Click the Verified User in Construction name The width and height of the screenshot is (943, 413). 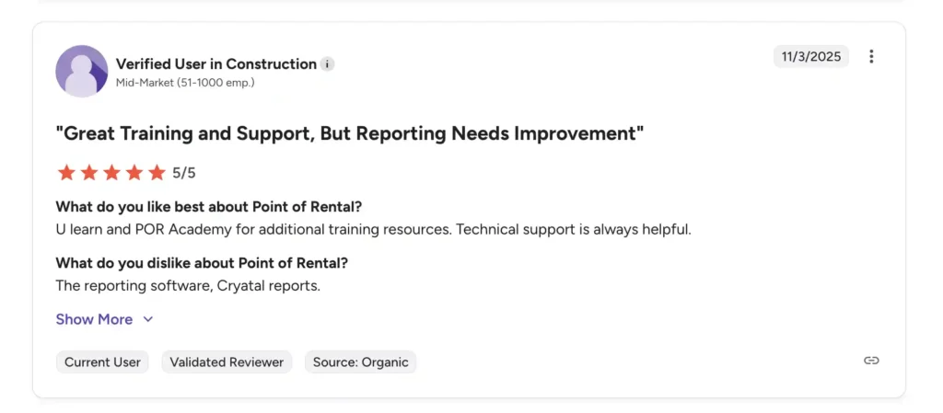[x=216, y=64]
